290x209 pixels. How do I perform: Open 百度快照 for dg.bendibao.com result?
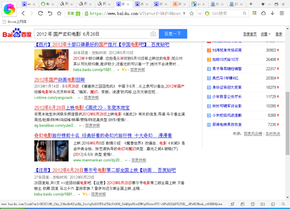click(93, 126)
